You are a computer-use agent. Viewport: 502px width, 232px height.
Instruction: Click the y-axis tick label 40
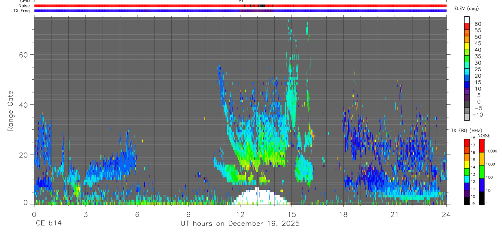click(24, 105)
